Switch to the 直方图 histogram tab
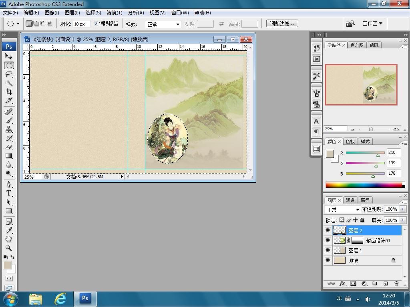The image size is (410, 307). [357, 45]
